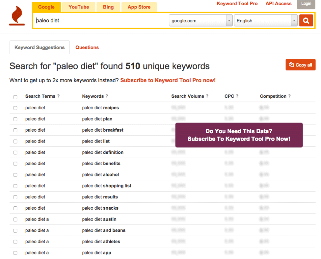Click the keyword paleo diet results

point(100,197)
